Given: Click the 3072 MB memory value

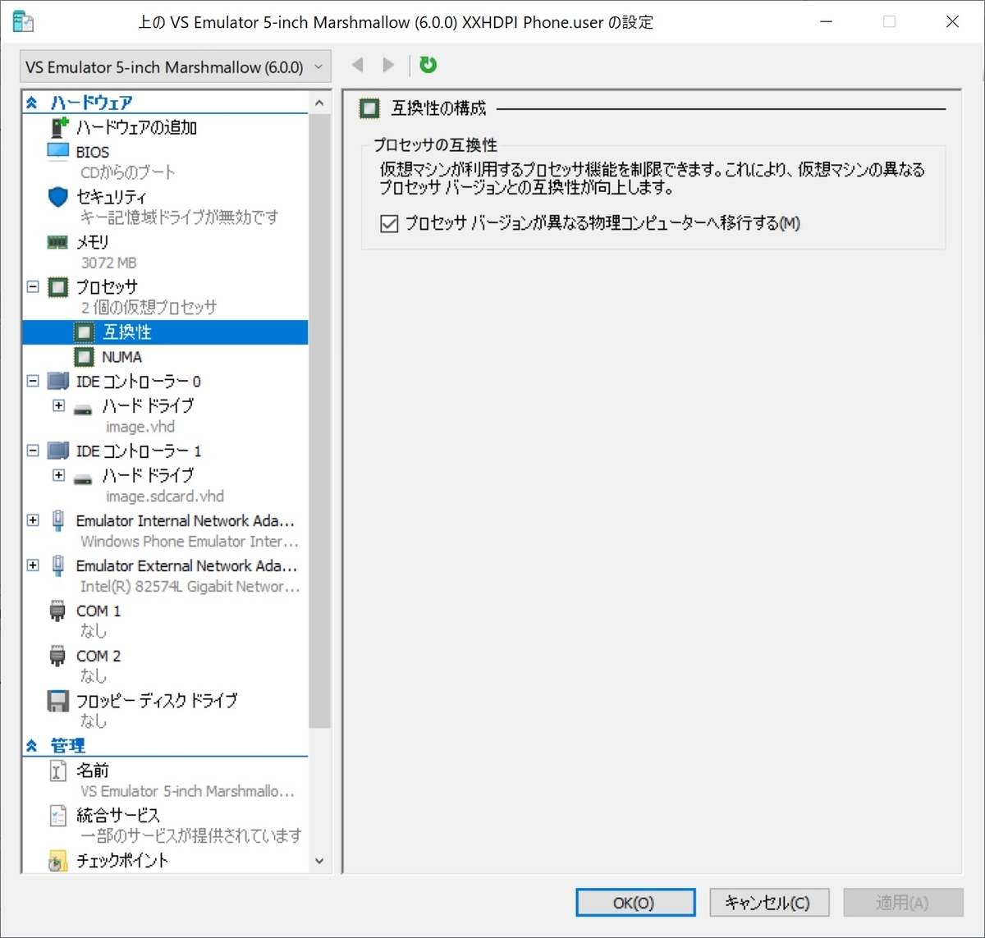Looking at the screenshot, I should click(108, 263).
